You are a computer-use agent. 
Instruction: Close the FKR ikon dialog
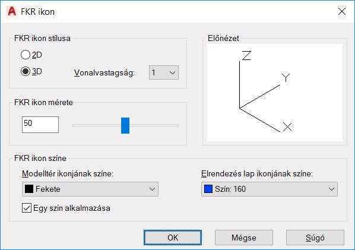[341, 11]
